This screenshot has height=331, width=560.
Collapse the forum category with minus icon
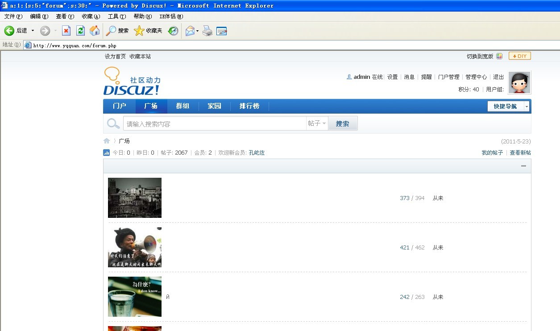tap(523, 166)
